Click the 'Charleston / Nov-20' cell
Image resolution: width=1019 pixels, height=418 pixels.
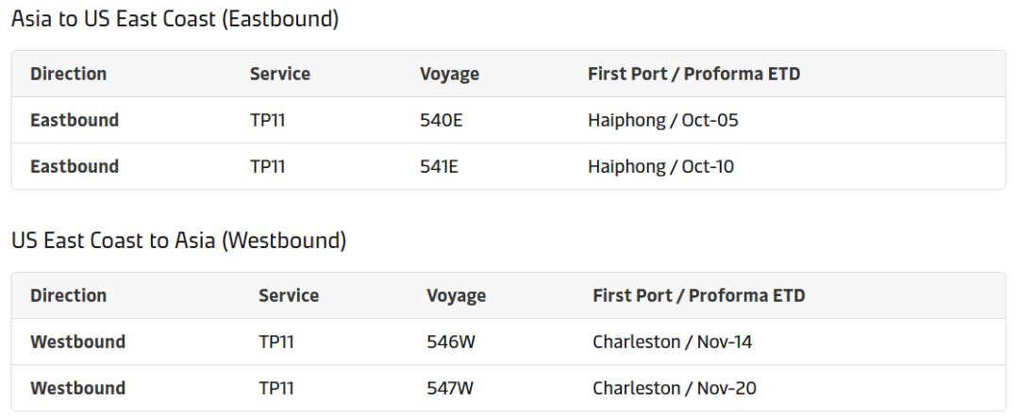coord(674,388)
